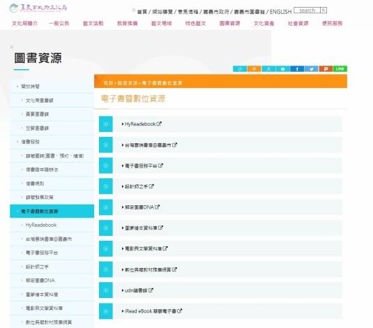
Task: Switch to the ENGLISH site
Action: [x=280, y=12]
